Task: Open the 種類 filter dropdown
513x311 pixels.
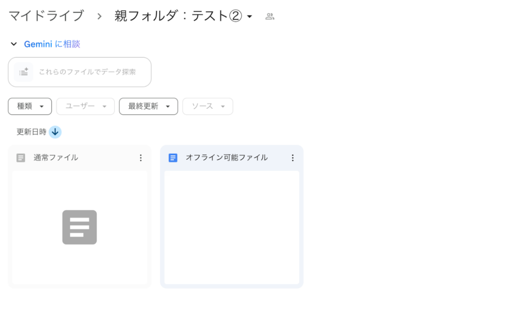Action: (x=30, y=106)
